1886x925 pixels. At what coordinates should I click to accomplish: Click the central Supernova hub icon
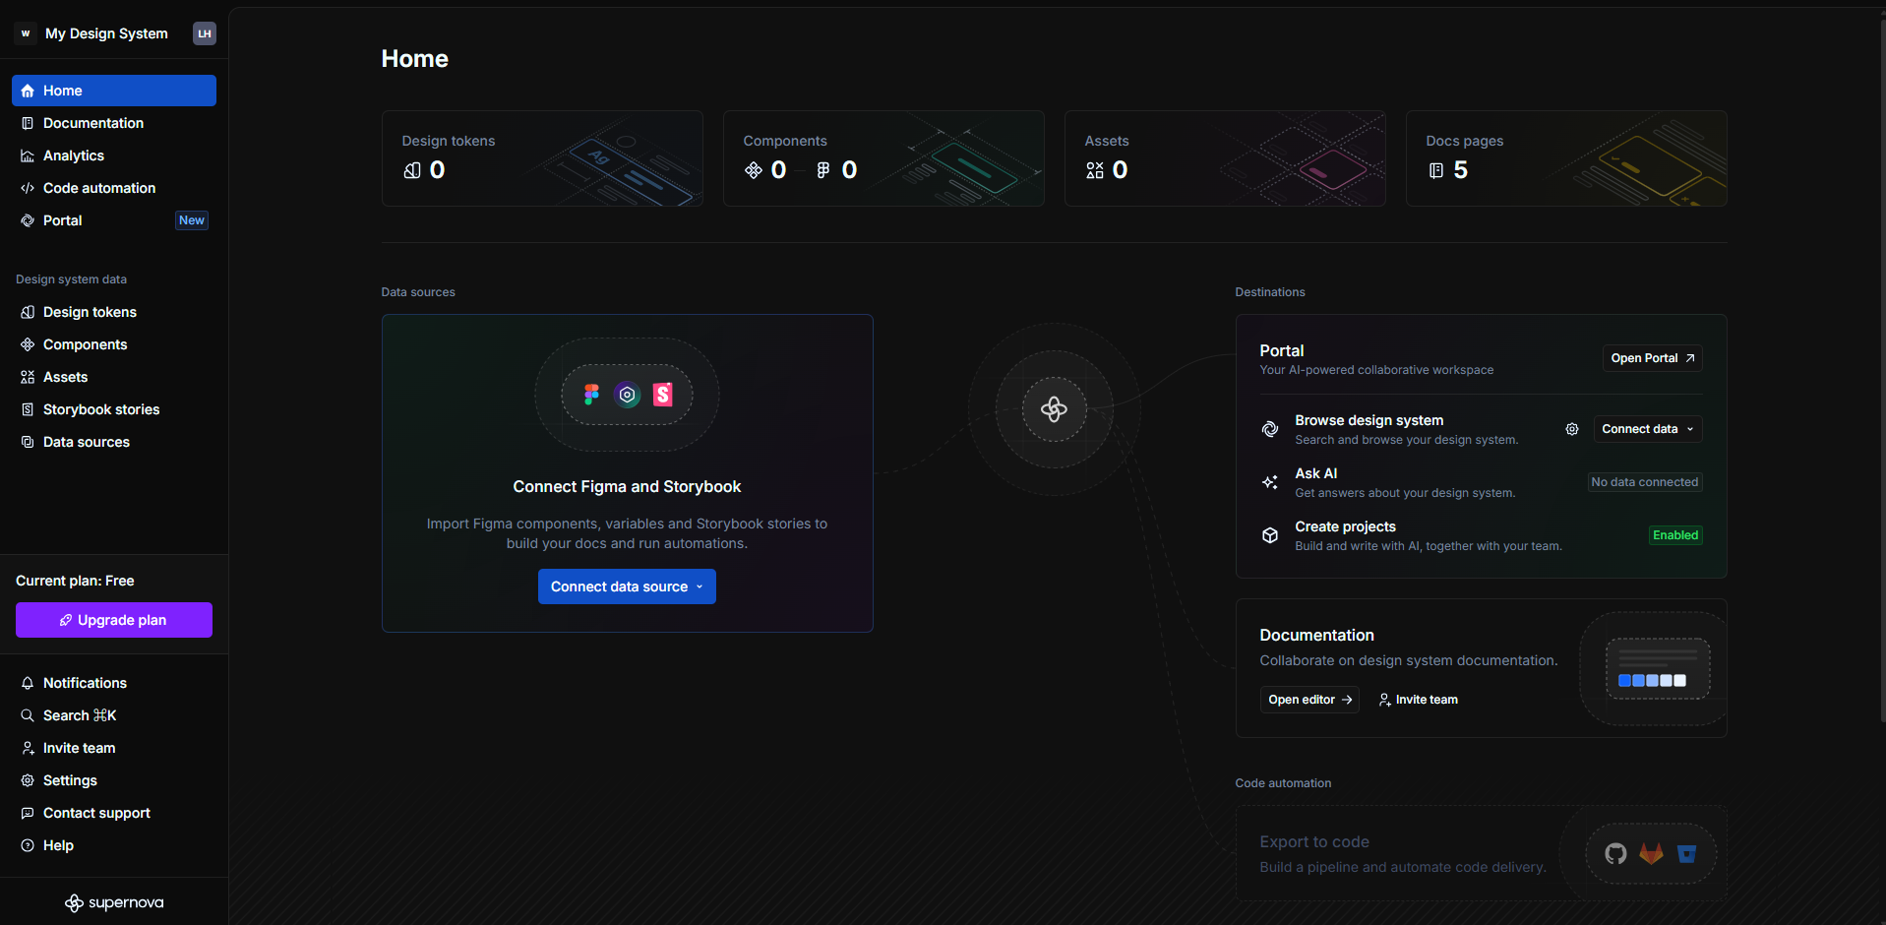coord(1054,409)
